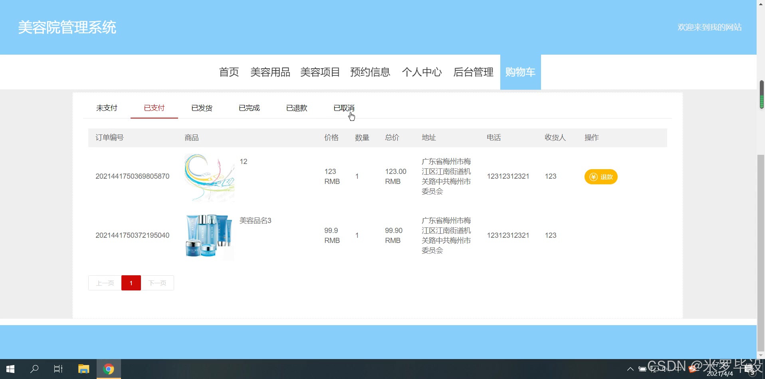The height and width of the screenshot is (379, 765).
Task: Go to 后台管理
Action: [x=473, y=72]
